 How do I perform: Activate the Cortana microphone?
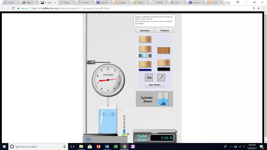coord(65,146)
